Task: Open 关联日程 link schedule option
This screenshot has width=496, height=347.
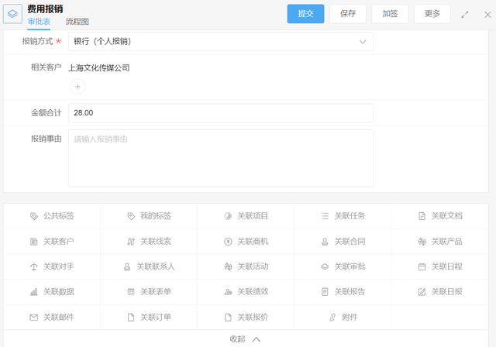Action: click(439, 266)
